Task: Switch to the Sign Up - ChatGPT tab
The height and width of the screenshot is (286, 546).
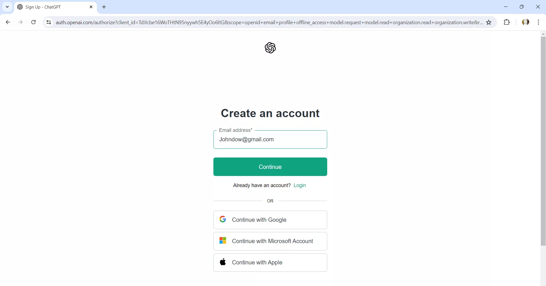Action: (x=46, y=7)
